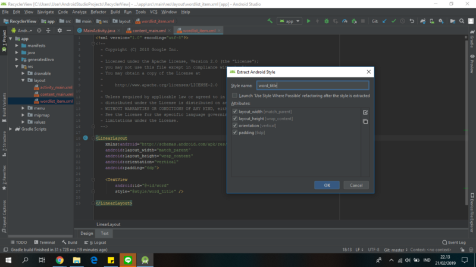
Task: Expand the drawable folder
Action: (23, 73)
